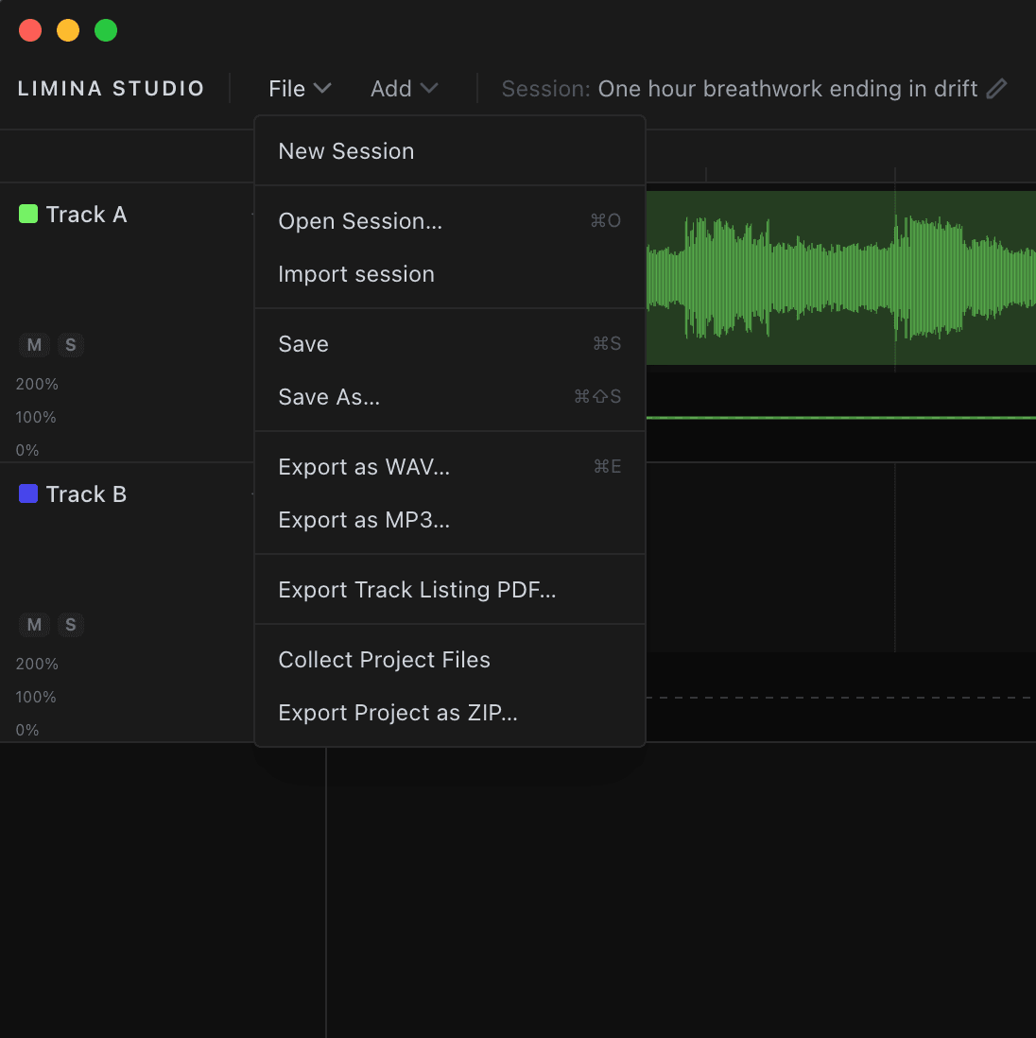Click Track A green volume automation line
The height and width of the screenshot is (1038, 1036).
pos(840,418)
